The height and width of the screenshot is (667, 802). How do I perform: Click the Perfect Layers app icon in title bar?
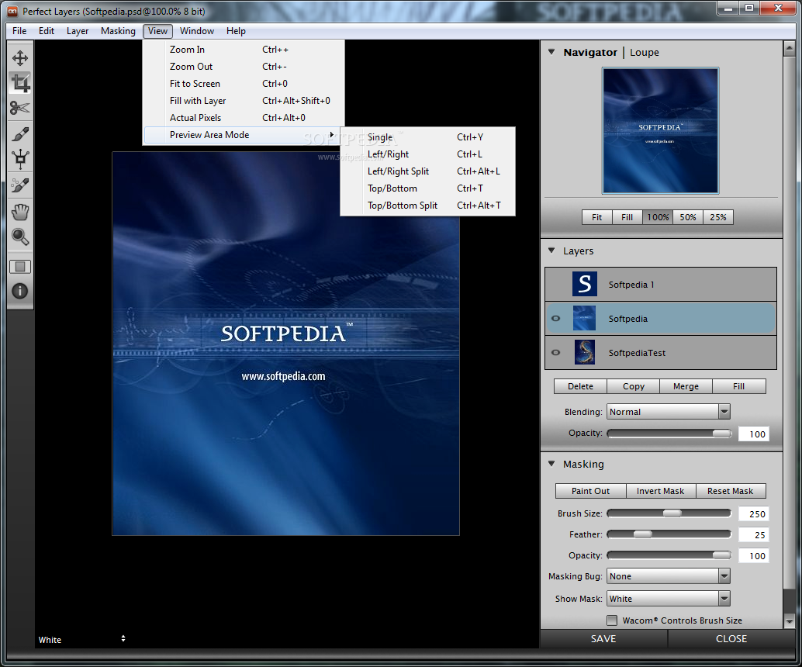tap(12, 12)
